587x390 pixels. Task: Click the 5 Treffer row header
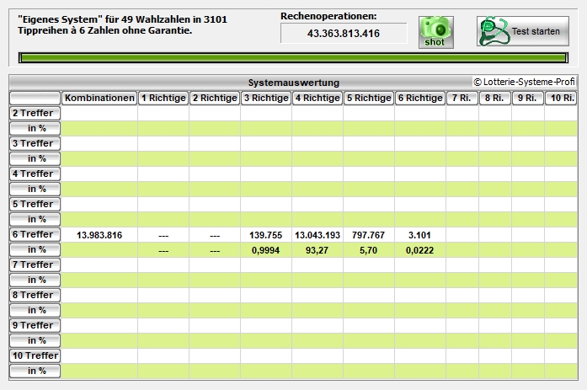(x=35, y=204)
